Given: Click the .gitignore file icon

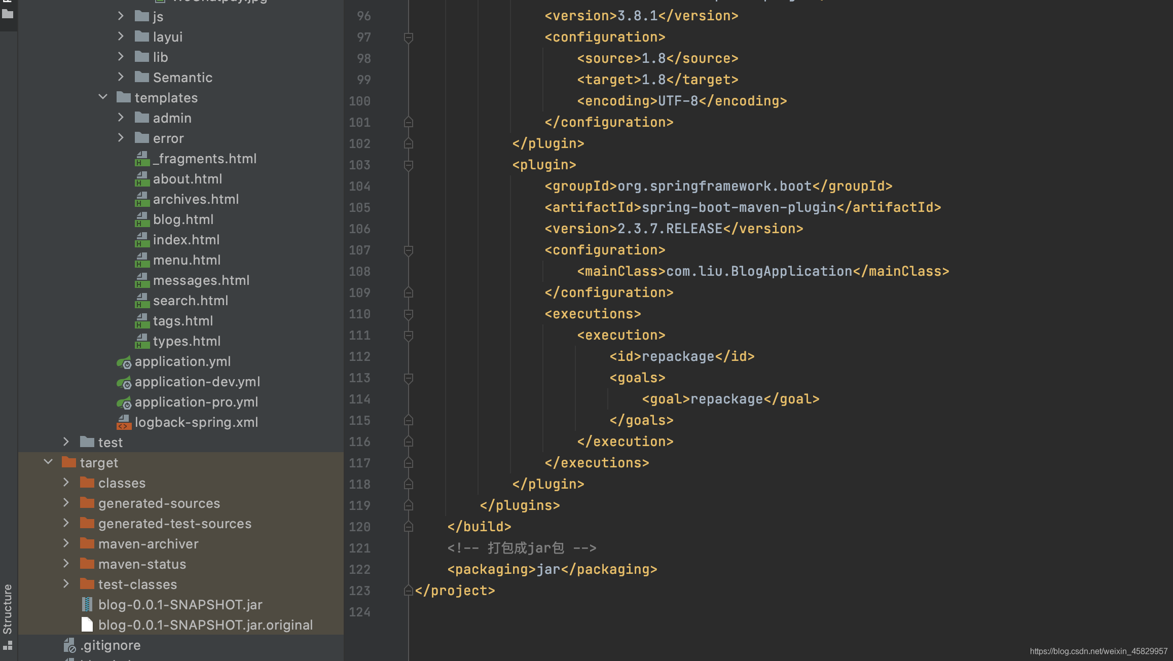Looking at the screenshot, I should tap(69, 645).
